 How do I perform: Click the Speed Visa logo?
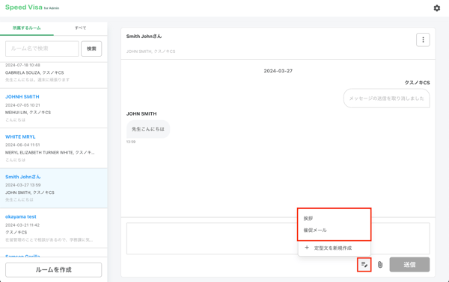coord(32,7)
